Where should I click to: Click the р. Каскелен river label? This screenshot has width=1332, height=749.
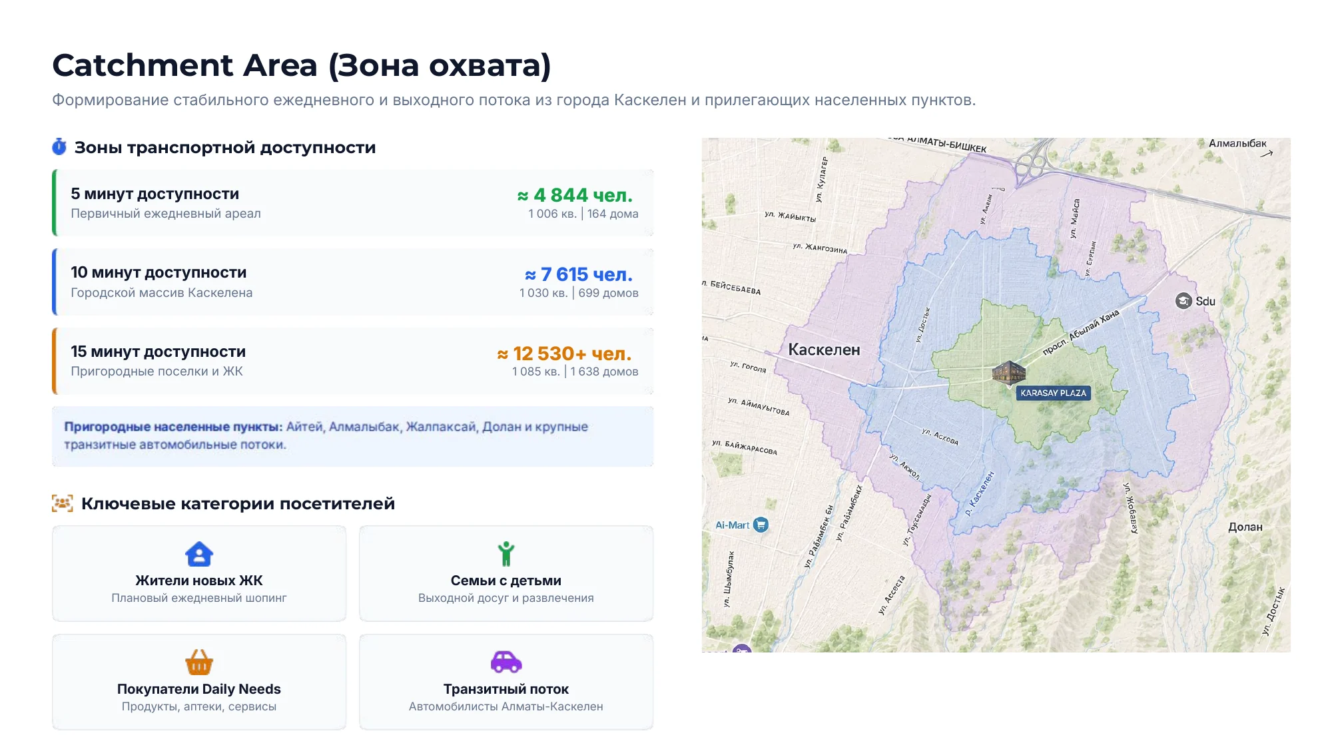(979, 494)
